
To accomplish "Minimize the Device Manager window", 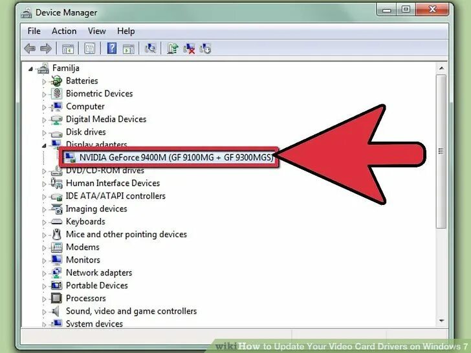I will click(387, 10).
